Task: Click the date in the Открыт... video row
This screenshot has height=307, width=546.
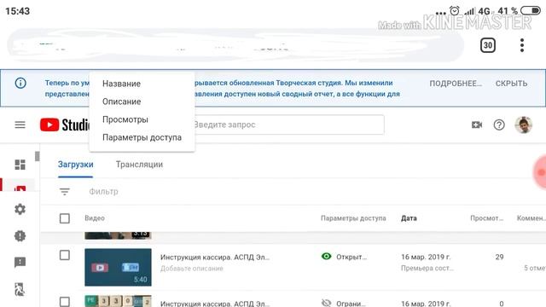Action: (426, 257)
